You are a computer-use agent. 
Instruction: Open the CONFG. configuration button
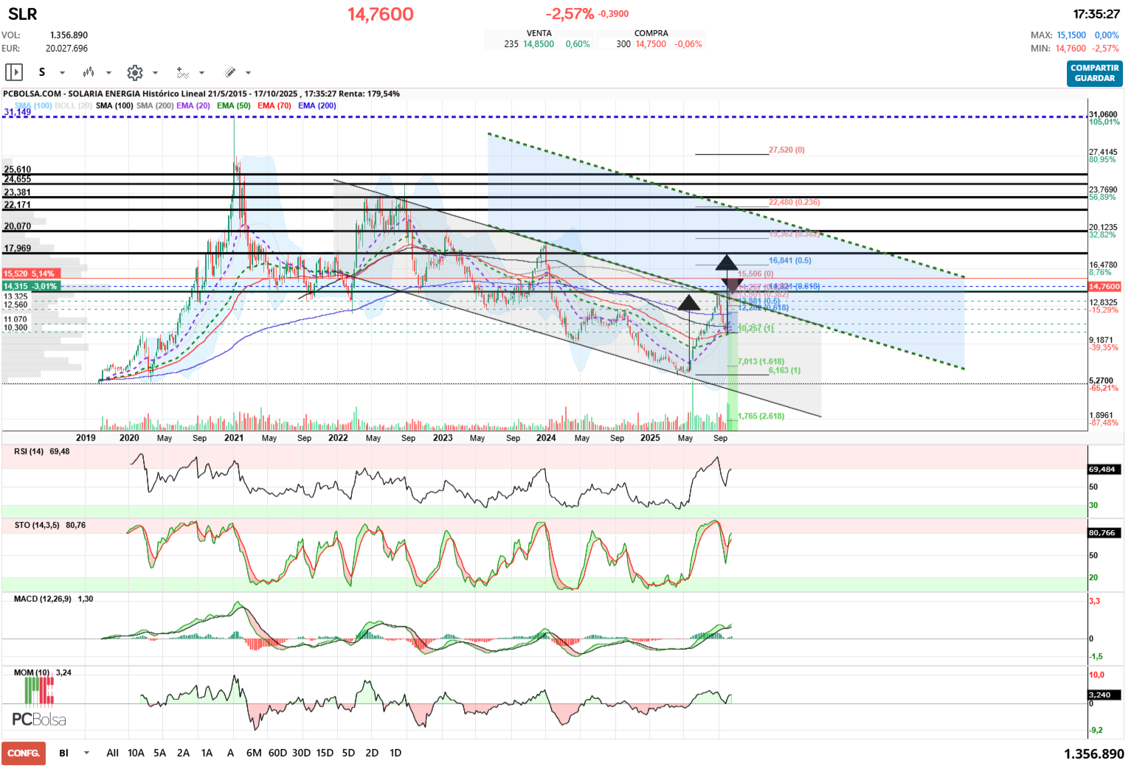tap(23, 753)
